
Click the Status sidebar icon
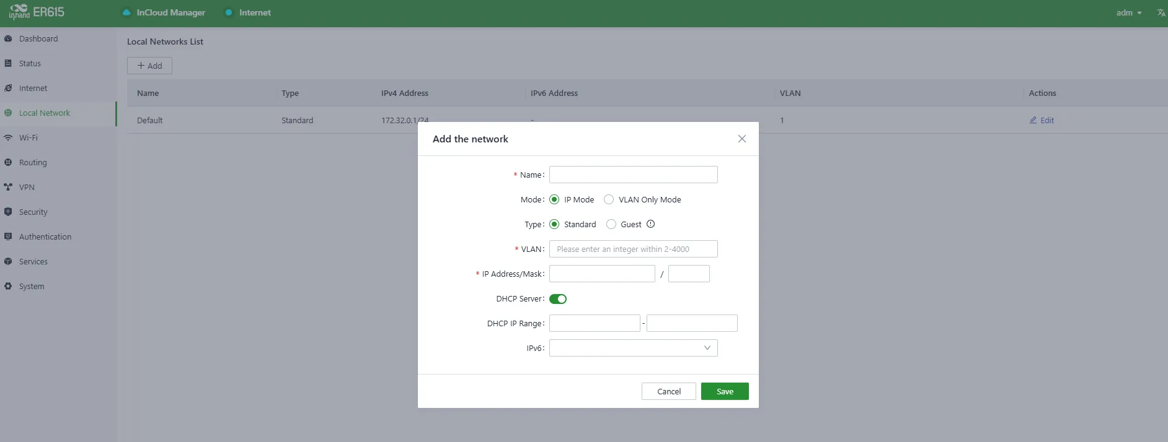point(8,63)
